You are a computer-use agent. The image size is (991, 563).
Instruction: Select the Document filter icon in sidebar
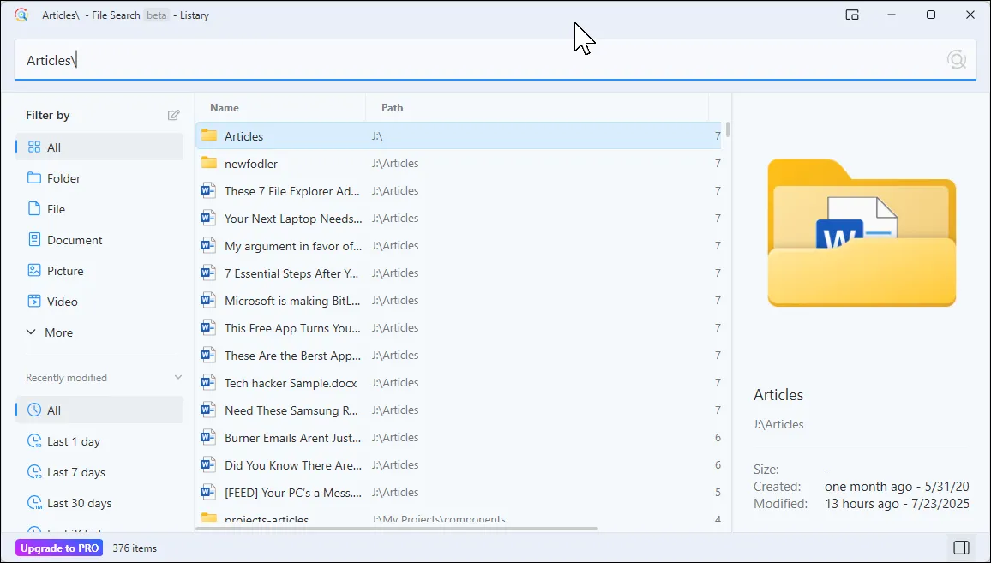(x=34, y=239)
